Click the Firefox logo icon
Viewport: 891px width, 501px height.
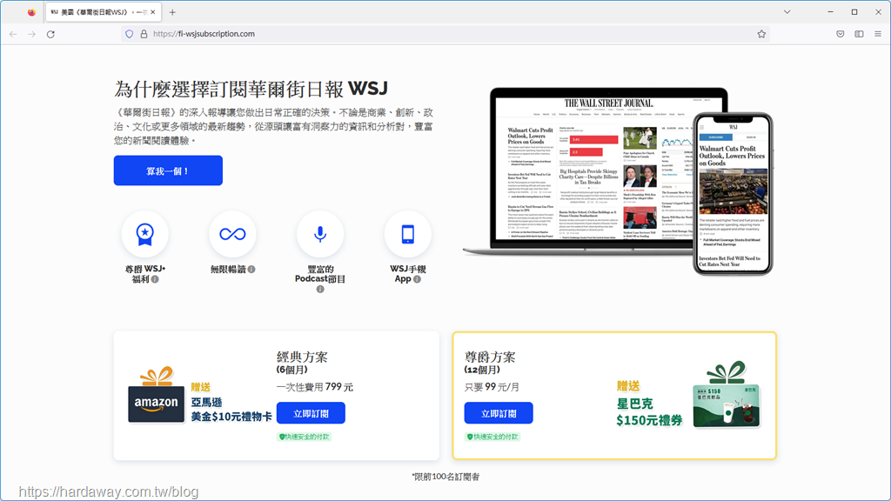pos(31,12)
